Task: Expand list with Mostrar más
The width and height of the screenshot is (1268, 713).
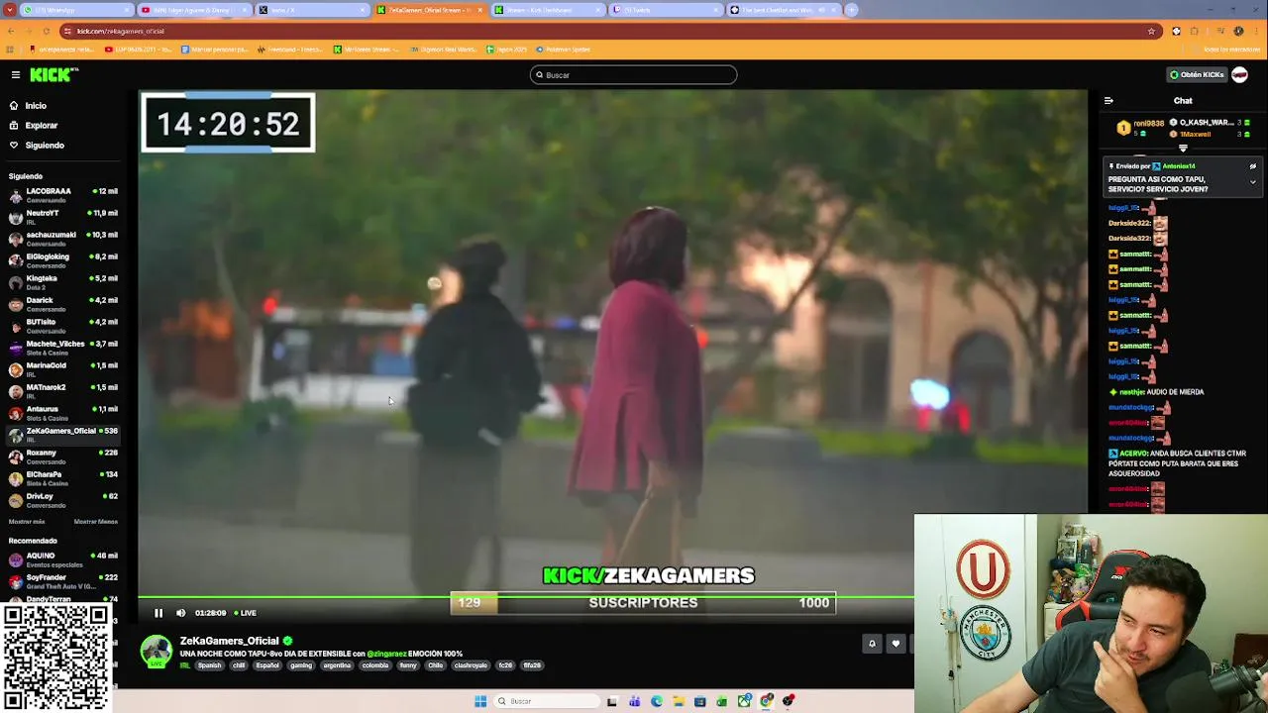Action: 27,521
